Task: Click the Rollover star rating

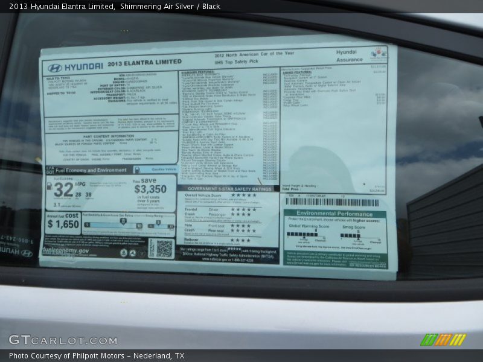Action: [240, 240]
